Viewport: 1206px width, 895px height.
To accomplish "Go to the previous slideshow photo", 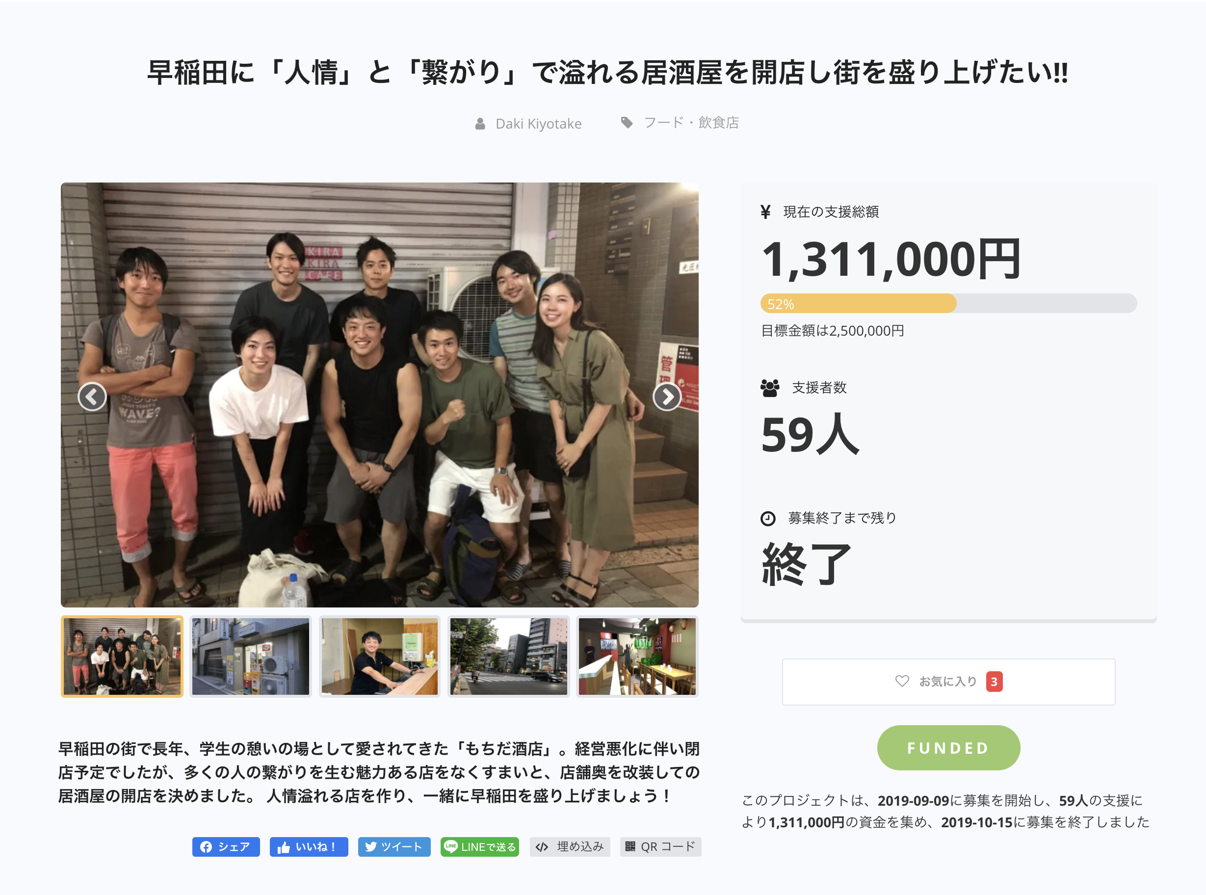I will coord(92,396).
